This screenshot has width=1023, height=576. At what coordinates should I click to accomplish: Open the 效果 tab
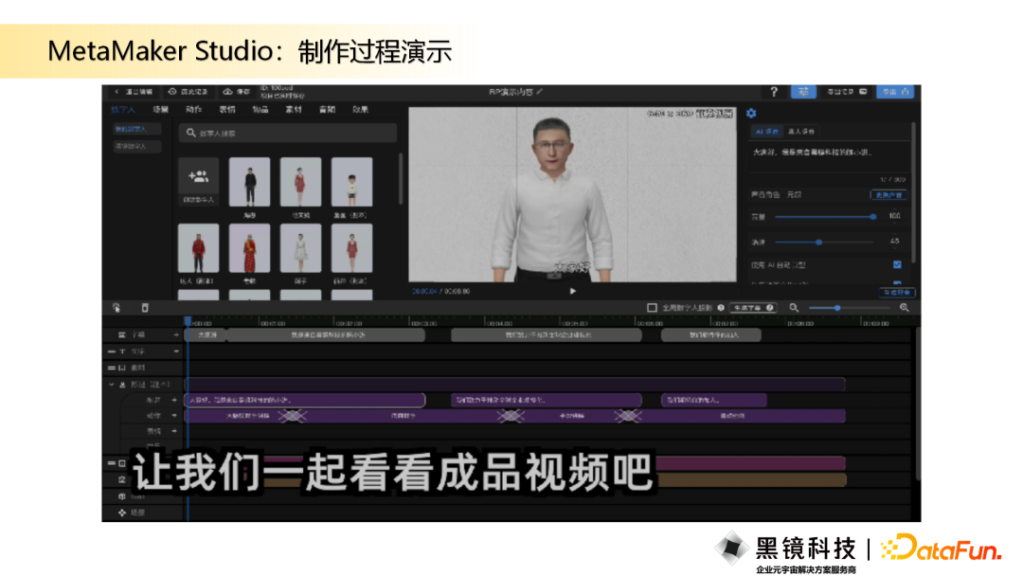pos(360,110)
